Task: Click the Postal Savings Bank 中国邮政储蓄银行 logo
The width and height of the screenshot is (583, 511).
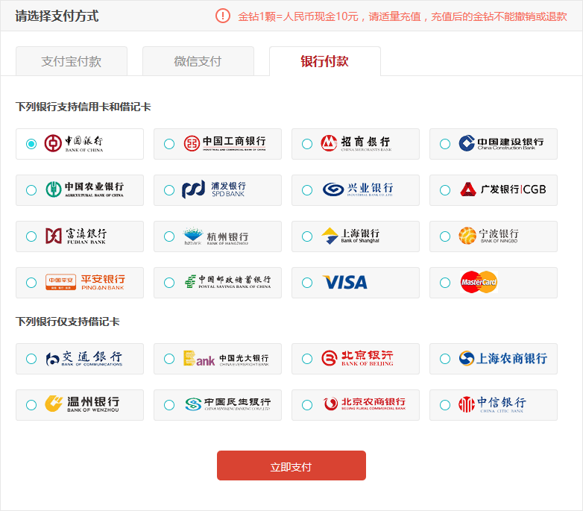Action: [228, 282]
